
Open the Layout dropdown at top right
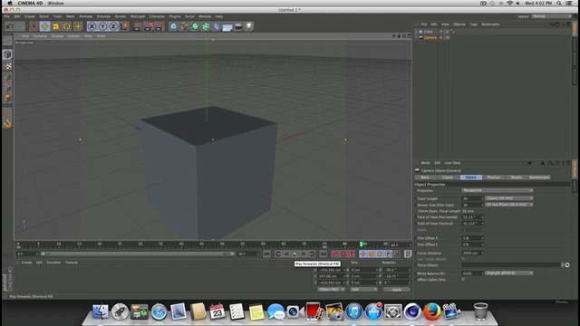coord(551,16)
